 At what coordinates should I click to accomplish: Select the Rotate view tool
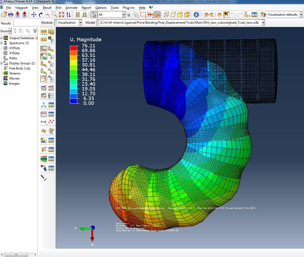(x=40, y=15)
